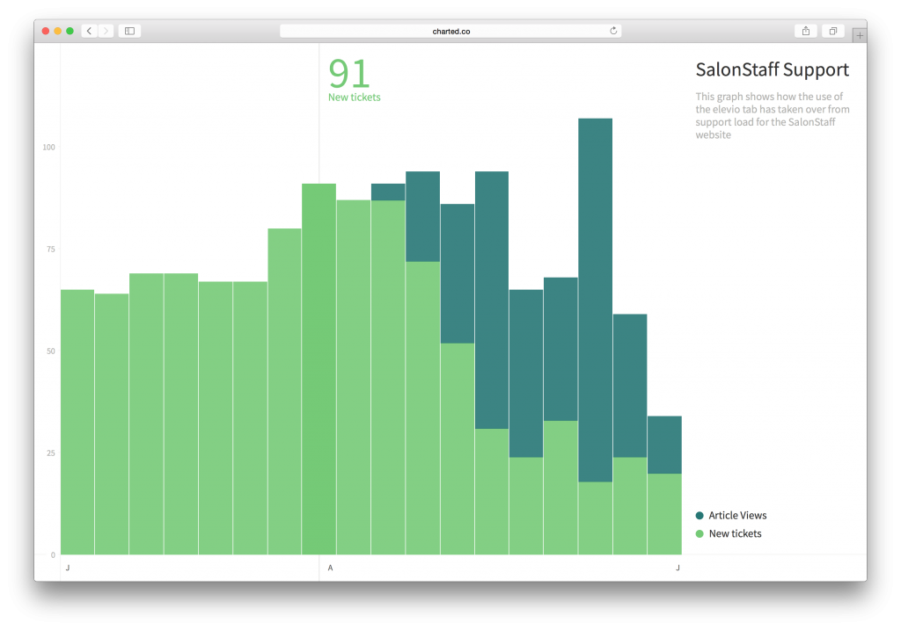Click the tallest Article Views bar
901x630 pixels.
(596, 301)
